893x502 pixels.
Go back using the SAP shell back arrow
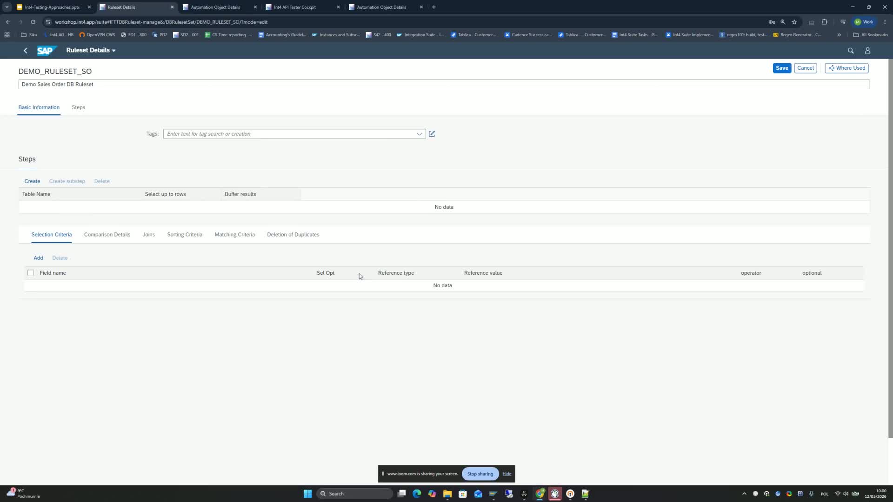coord(26,50)
